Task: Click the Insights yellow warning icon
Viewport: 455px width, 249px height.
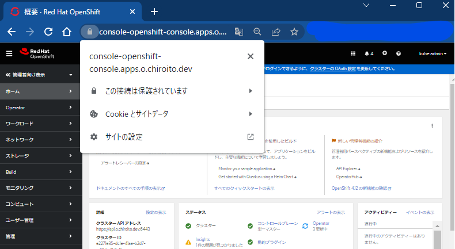Action: 188,242
